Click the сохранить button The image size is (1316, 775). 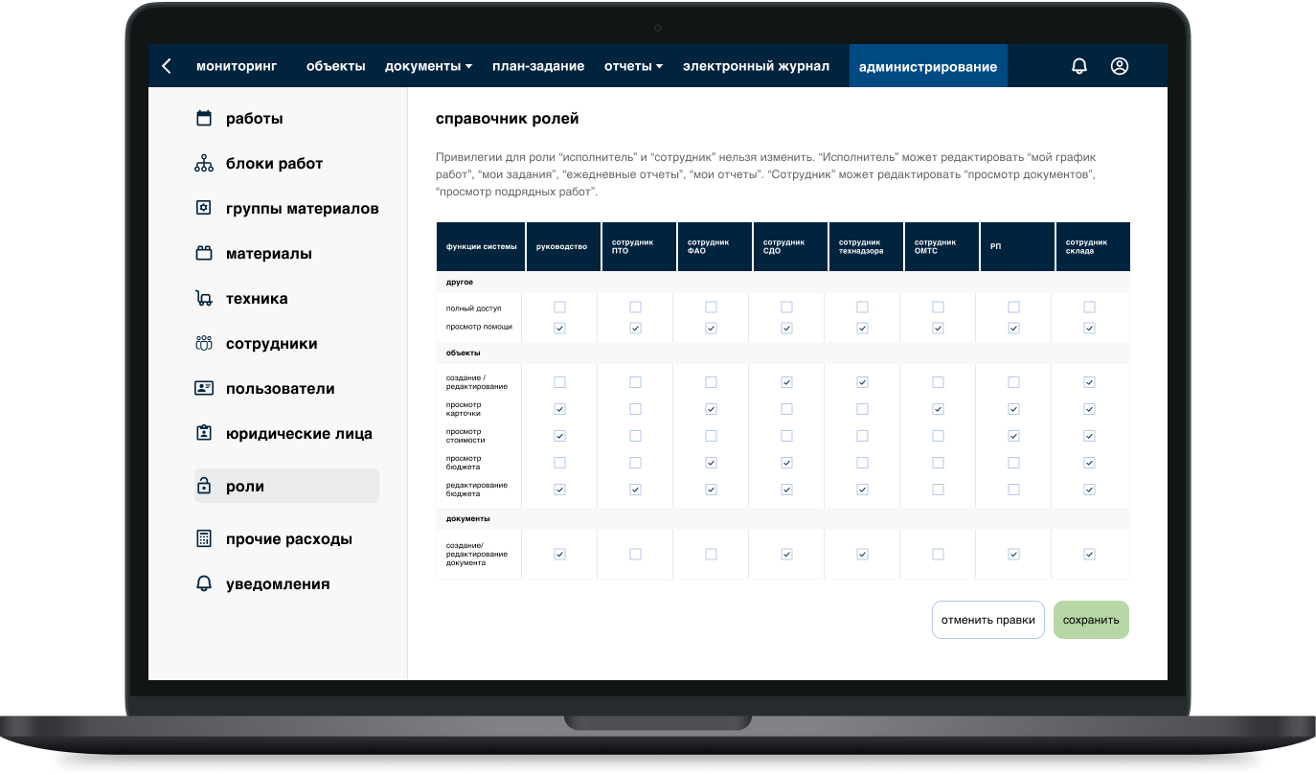point(1091,620)
